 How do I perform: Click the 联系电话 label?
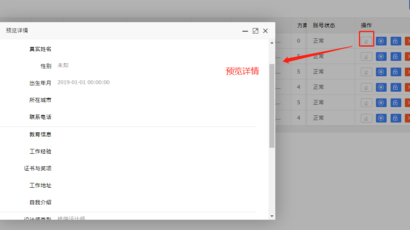pyautogui.click(x=40, y=117)
